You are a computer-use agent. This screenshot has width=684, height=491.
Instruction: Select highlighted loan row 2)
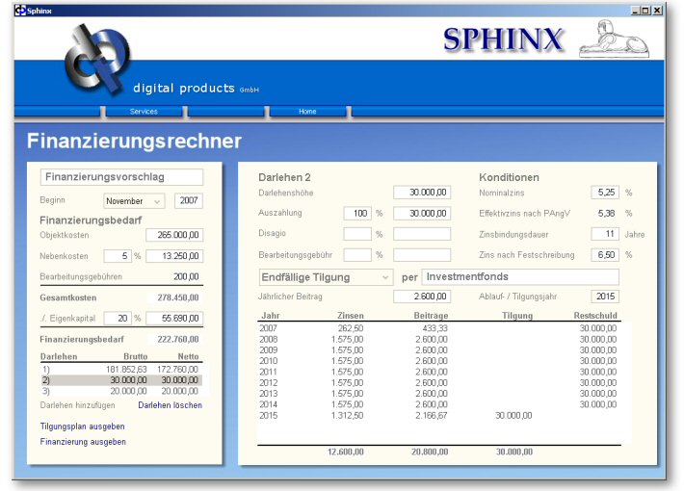tap(121, 380)
